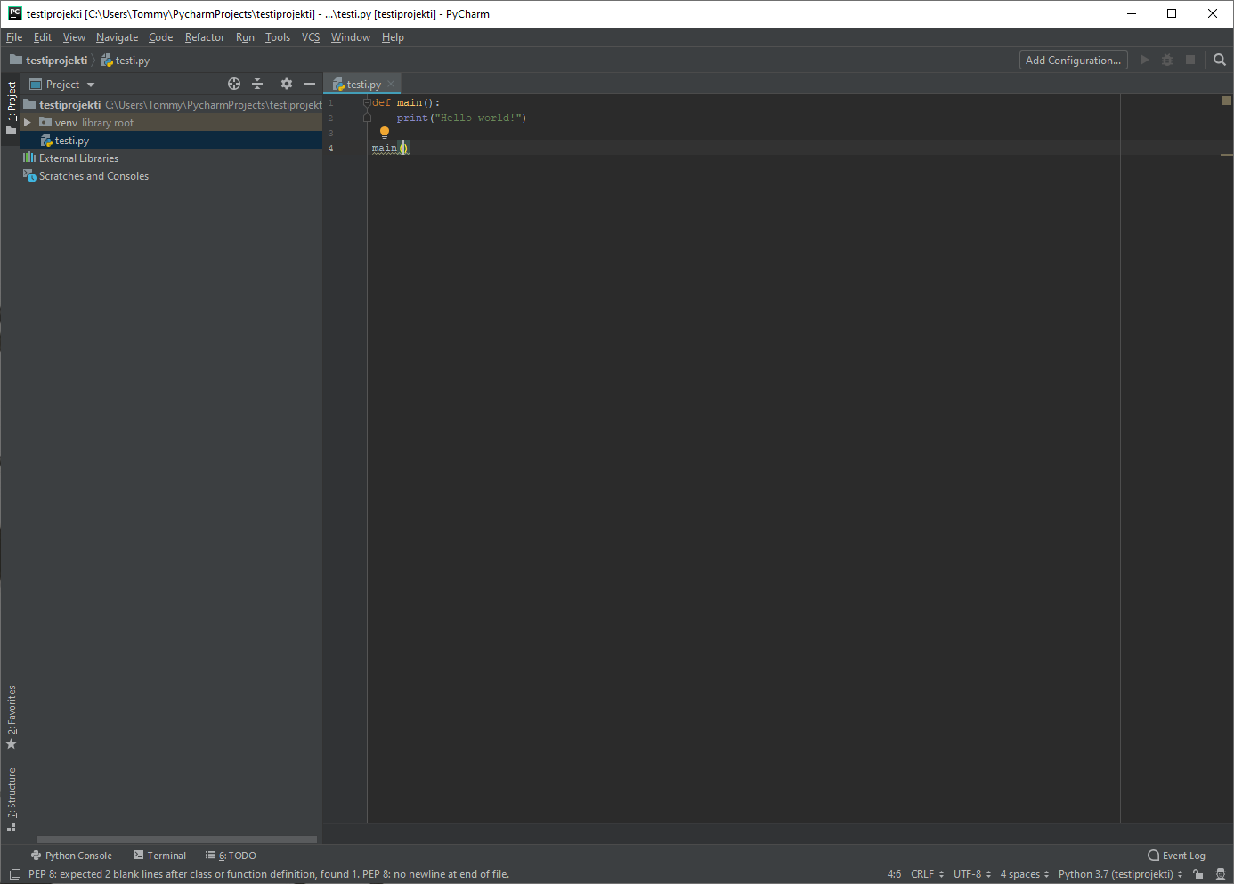
Task: Select testi.py in the project tree
Action: tap(71, 141)
